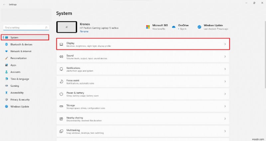Click the search magnifier in Find a setting

click(46, 28)
